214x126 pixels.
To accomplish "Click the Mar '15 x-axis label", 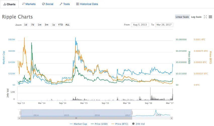I will tap(84, 103).
